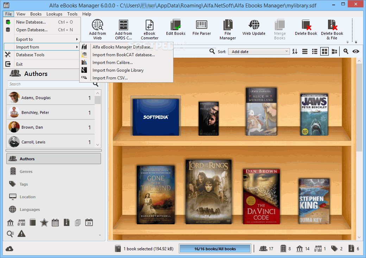The width and height of the screenshot is (366, 258).
Task: Open the Languages navigation panel
Action: click(x=54, y=209)
